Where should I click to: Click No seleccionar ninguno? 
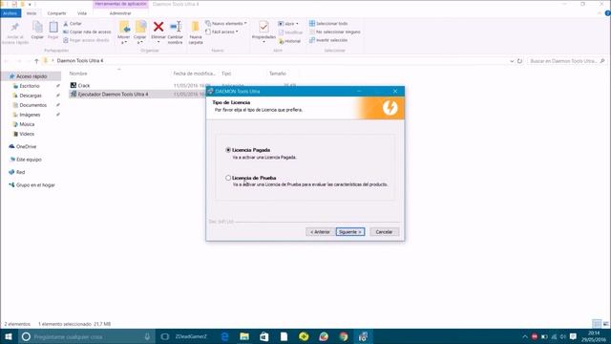pos(335,32)
